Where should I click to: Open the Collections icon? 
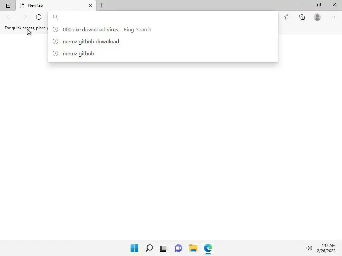coord(302,17)
